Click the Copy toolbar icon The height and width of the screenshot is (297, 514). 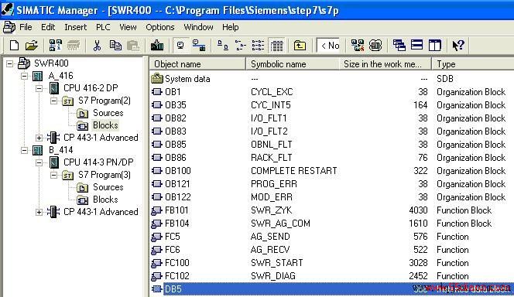[115, 45]
